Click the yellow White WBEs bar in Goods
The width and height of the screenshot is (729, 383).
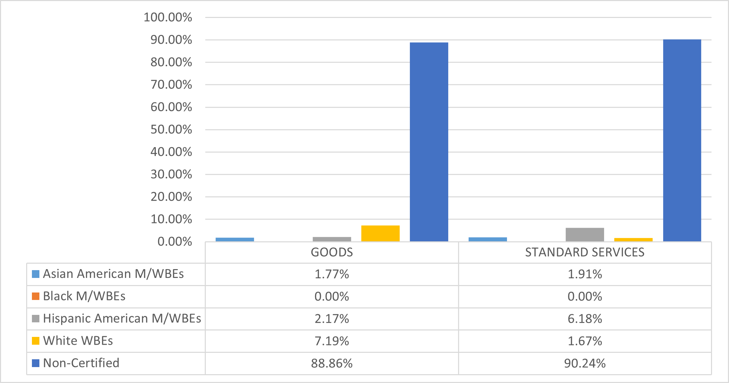380,234
